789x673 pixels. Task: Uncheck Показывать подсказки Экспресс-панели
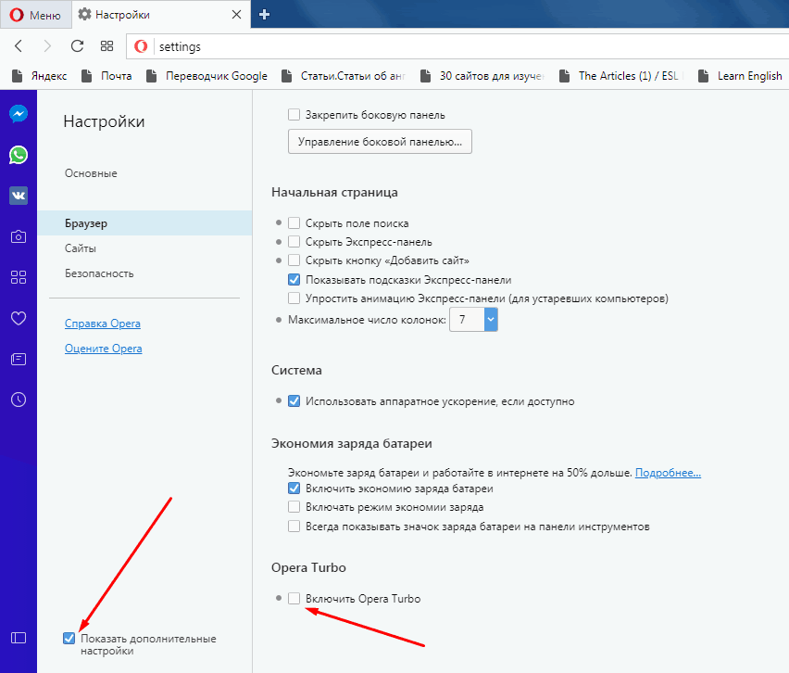294,280
